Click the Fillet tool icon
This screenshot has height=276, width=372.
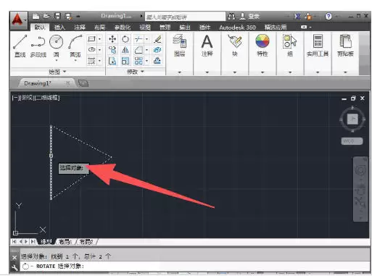[x=139, y=50]
